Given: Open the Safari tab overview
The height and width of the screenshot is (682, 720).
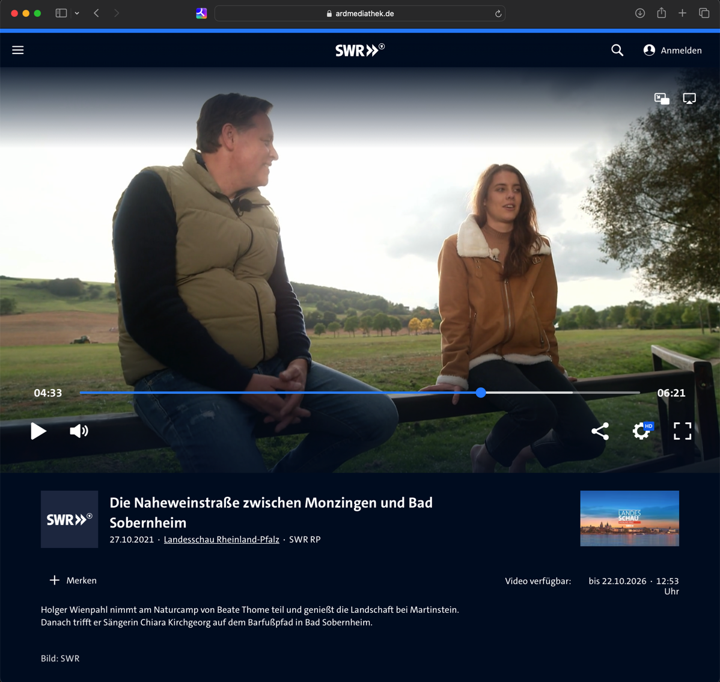Looking at the screenshot, I should [704, 13].
